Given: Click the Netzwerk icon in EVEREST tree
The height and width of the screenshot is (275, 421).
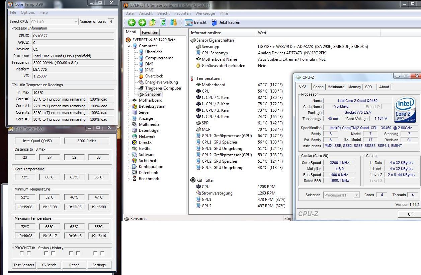Looking at the screenshot, I should click(x=135, y=136).
